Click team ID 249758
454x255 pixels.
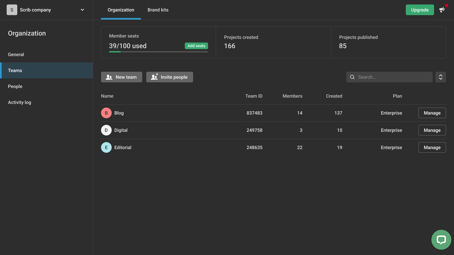pos(255,130)
